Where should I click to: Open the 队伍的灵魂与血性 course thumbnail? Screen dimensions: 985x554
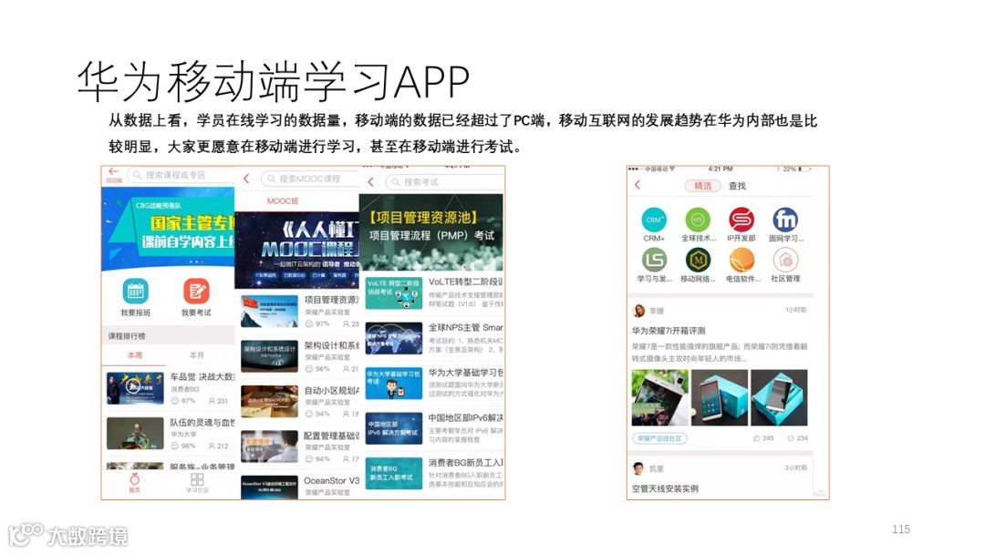[x=135, y=433]
